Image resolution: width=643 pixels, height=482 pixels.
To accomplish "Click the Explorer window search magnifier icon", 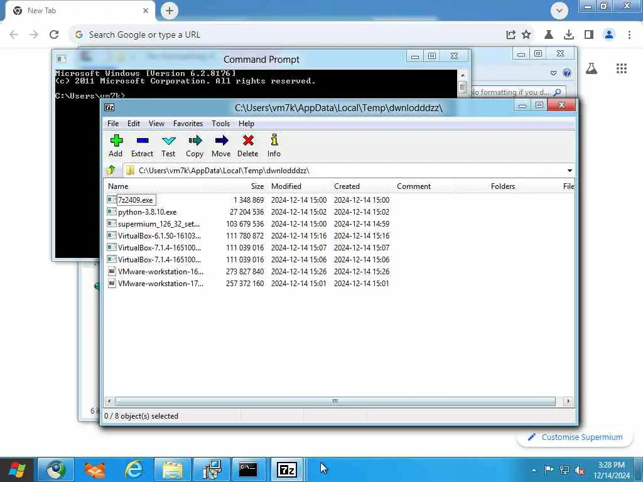I will click(x=558, y=92).
